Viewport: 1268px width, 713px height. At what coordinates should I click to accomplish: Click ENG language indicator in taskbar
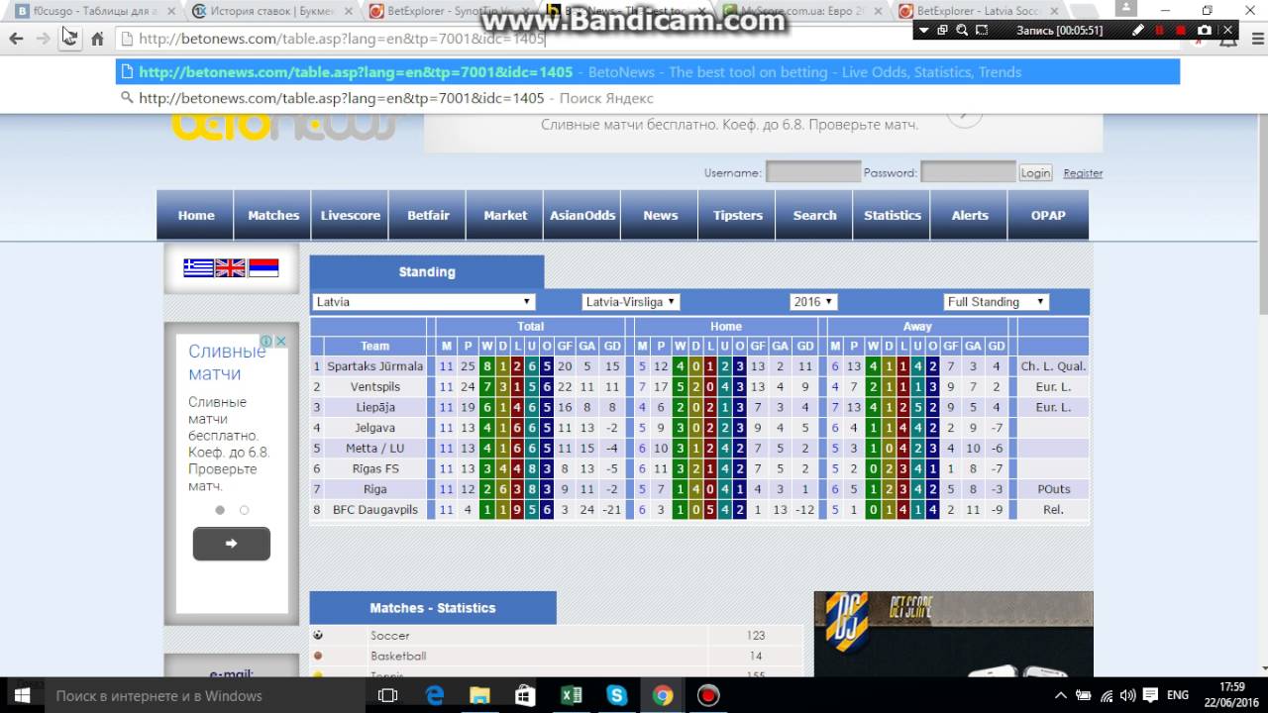point(1178,695)
